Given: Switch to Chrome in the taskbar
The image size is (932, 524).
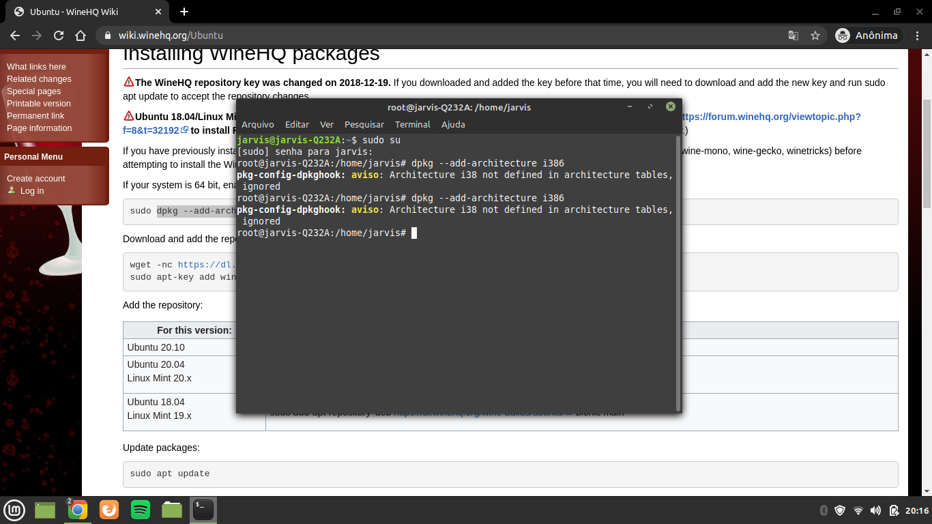Looking at the screenshot, I should [78, 510].
